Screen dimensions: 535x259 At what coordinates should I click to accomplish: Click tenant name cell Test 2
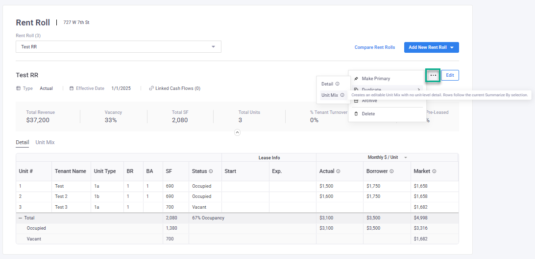(x=71, y=196)
